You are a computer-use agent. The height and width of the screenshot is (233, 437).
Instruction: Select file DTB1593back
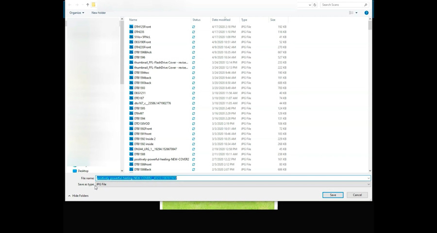coord(142,83)
